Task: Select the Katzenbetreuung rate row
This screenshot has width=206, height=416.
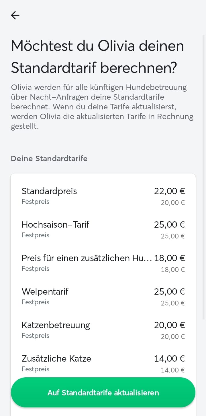Action: [103, 330]
